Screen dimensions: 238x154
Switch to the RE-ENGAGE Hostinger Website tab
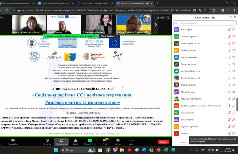point(95,3)
